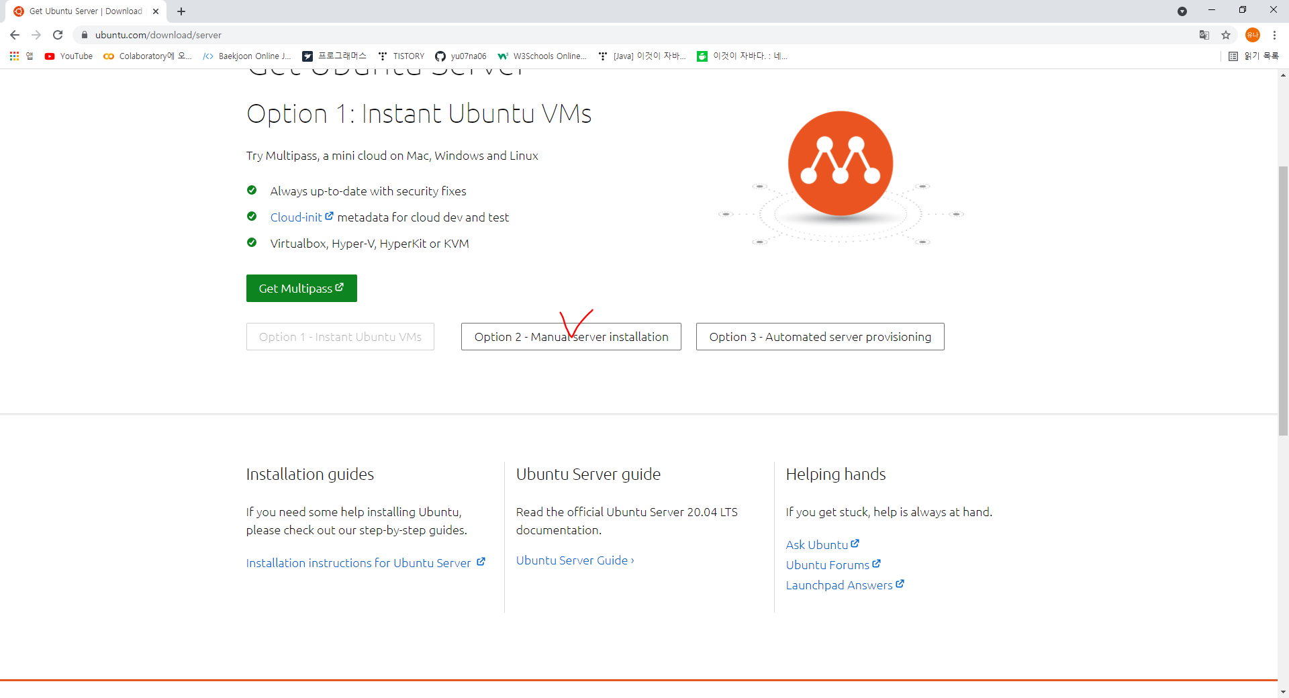Minimize the Chrome window
The width and height of the screenshot is (1289, 698).
(1212, 10)
